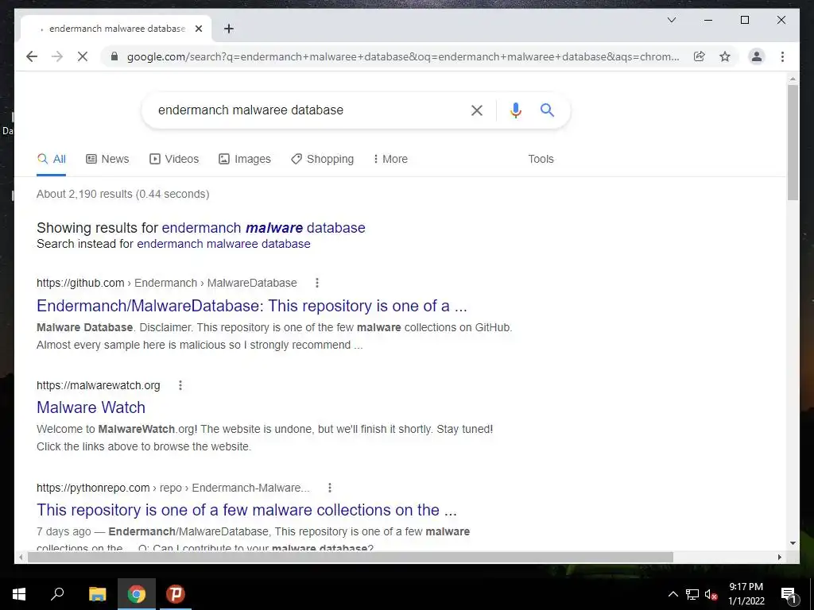The image size is (814, 610).
Task: Click https://malwarewatch.org URL text
Action: click(98, 385)
